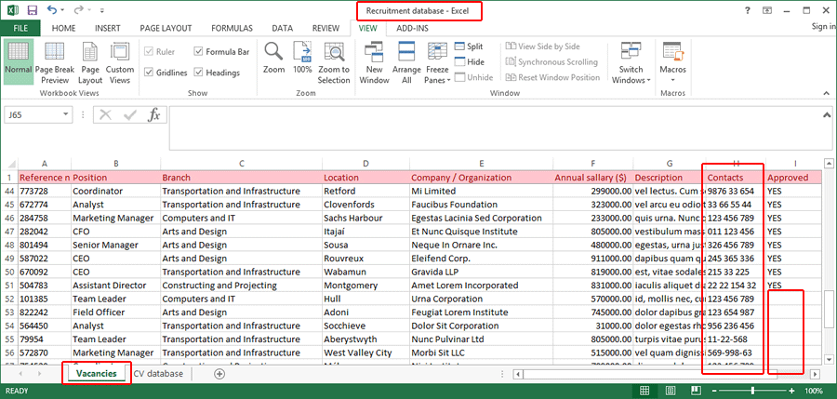Split the worksheet window
This screenshot has height=399, width=837.
[x=469, y=47]
